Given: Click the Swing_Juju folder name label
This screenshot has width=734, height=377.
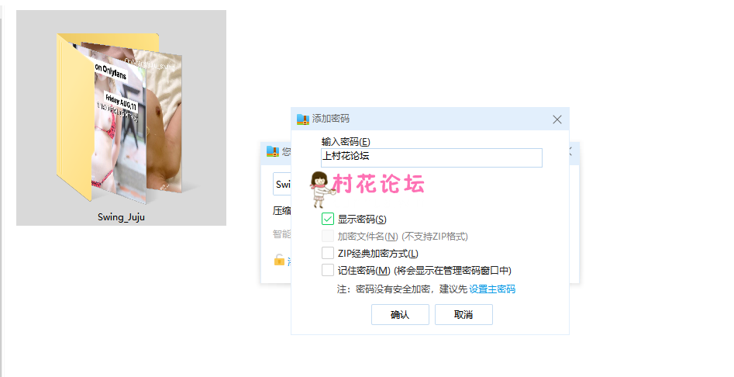Looking at the screenshot, I should (121, 217).
